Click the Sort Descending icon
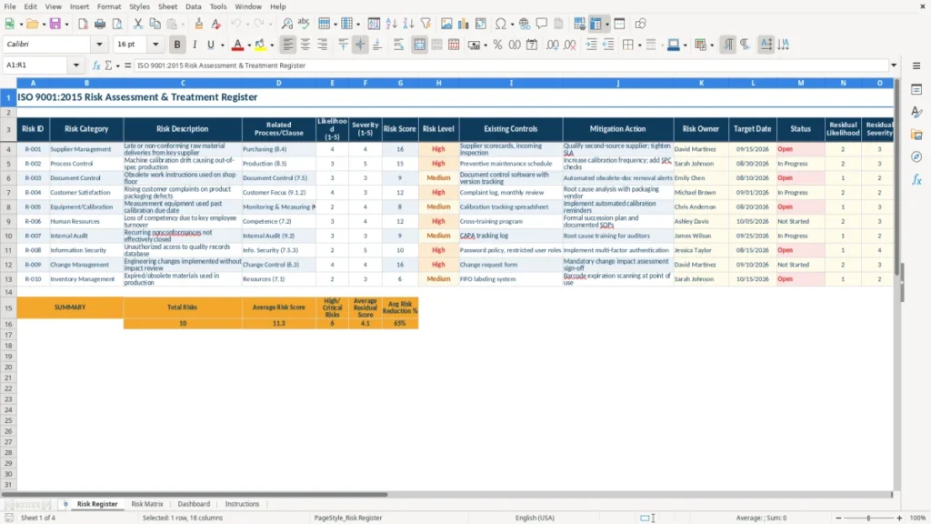Screen dimensions: 931x524 pyautogui.click(x=408, y=24)
